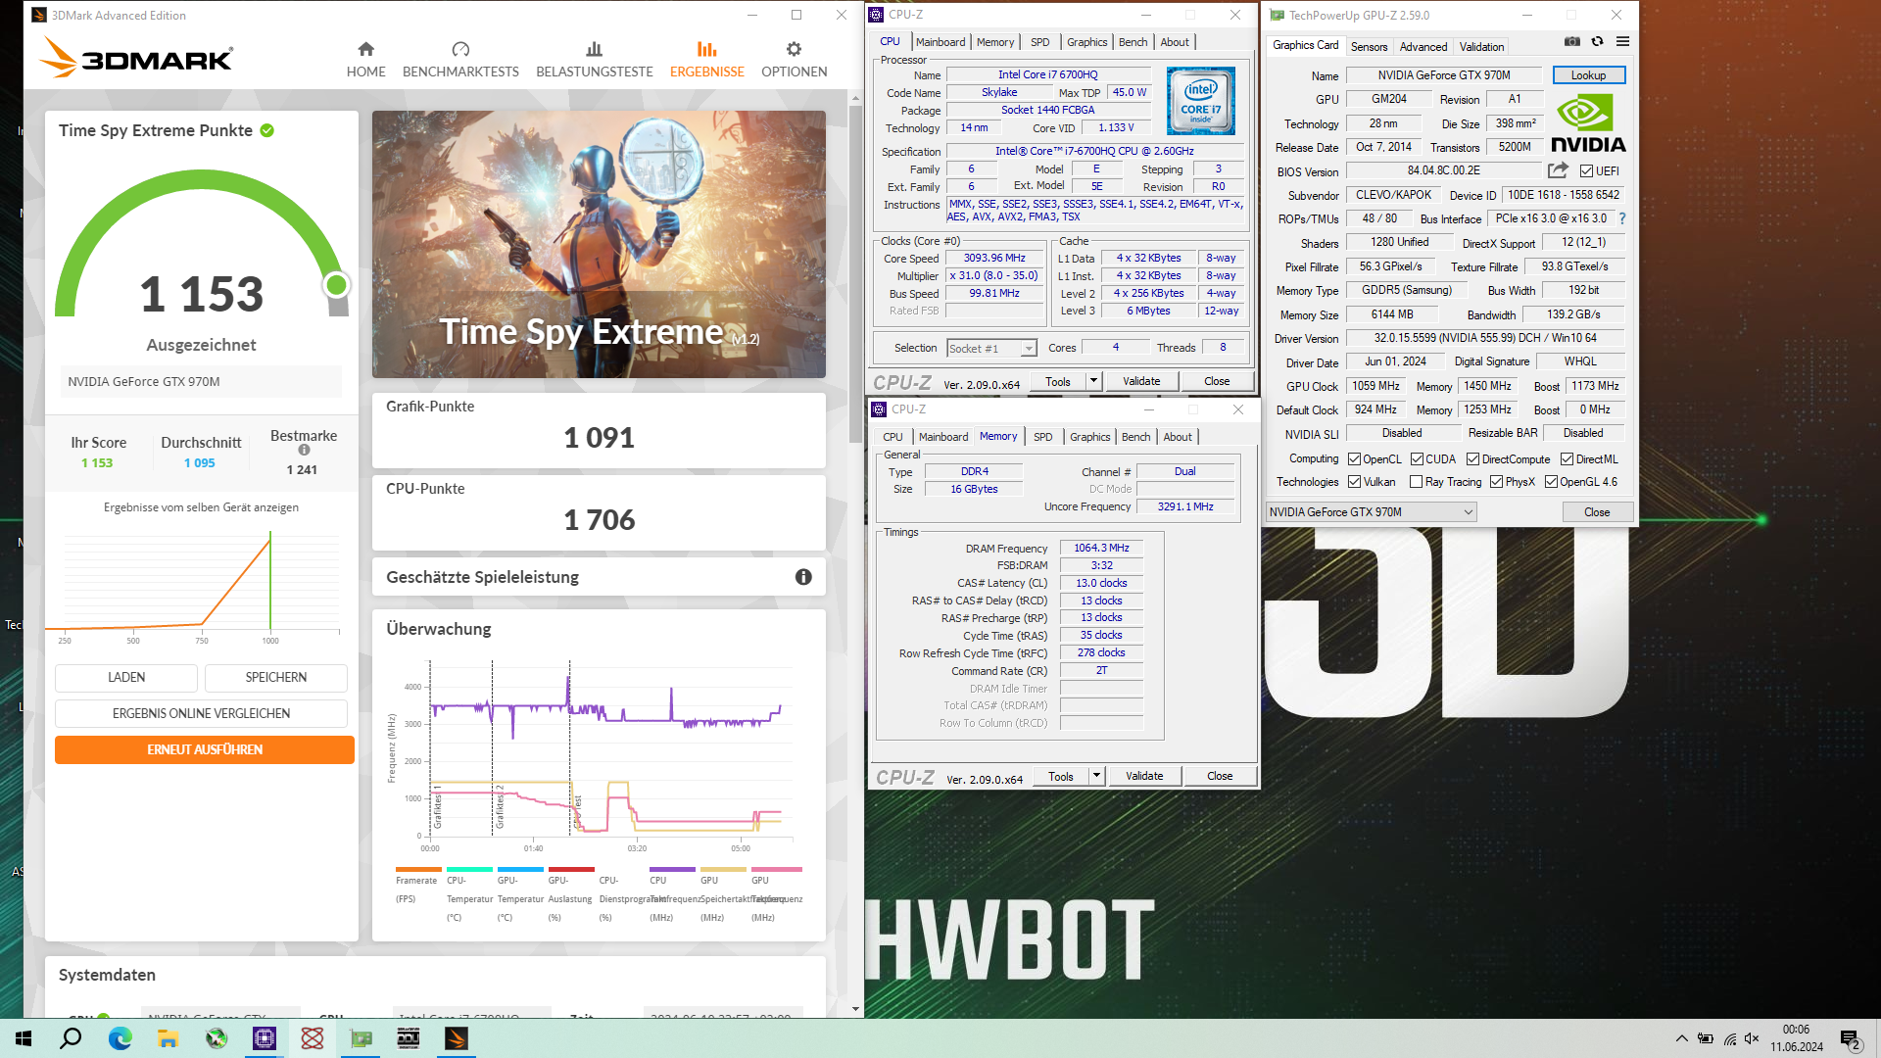This screenshot has width=1881, height=1058.
Task: Click the ERNEUT AUSFÜHREN button
Action: [x=205, y=749]
